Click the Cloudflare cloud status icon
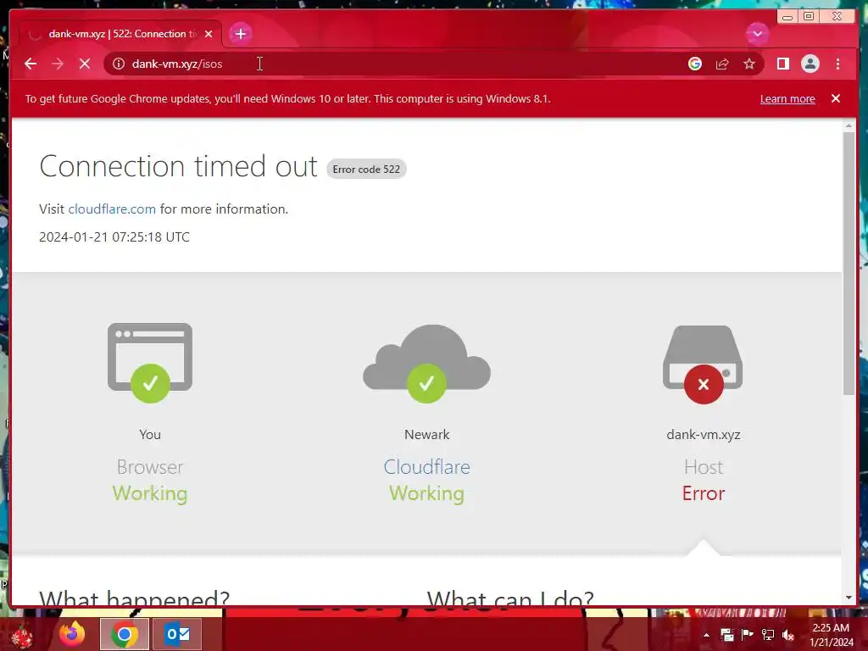Image resolution: width=868 pixels, height=651 pixels. [x=427, y=363]
